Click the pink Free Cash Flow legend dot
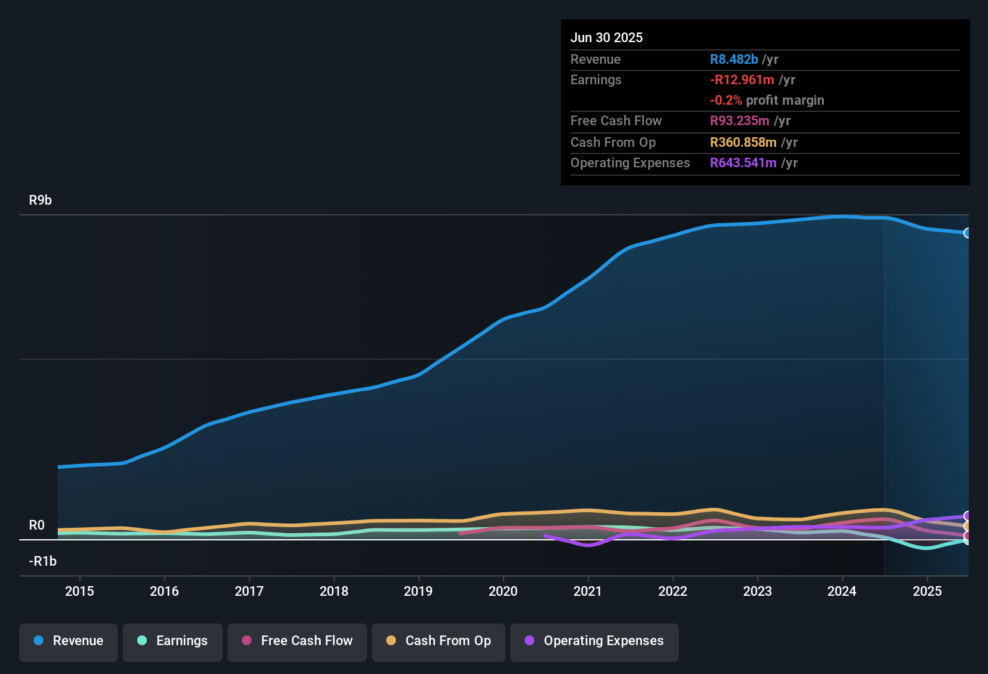Screen dimensions: 988x674 pos(247,641)
